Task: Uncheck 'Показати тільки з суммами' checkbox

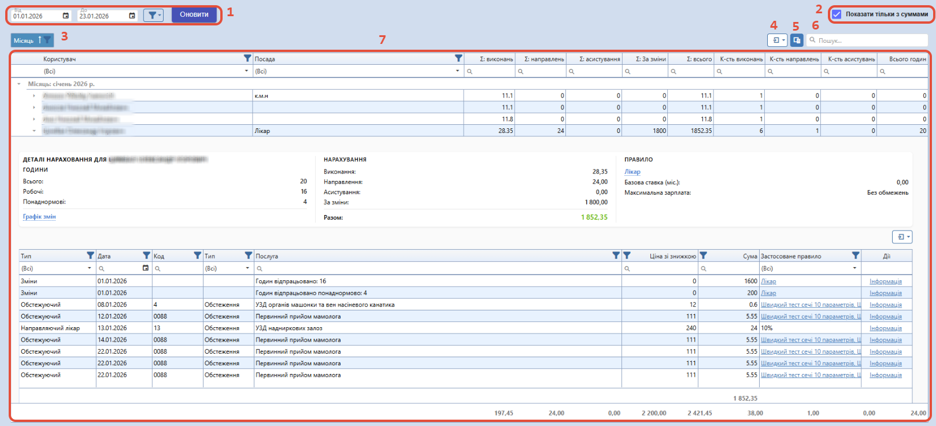Action: pyautogui.click(x=837, y=14)
